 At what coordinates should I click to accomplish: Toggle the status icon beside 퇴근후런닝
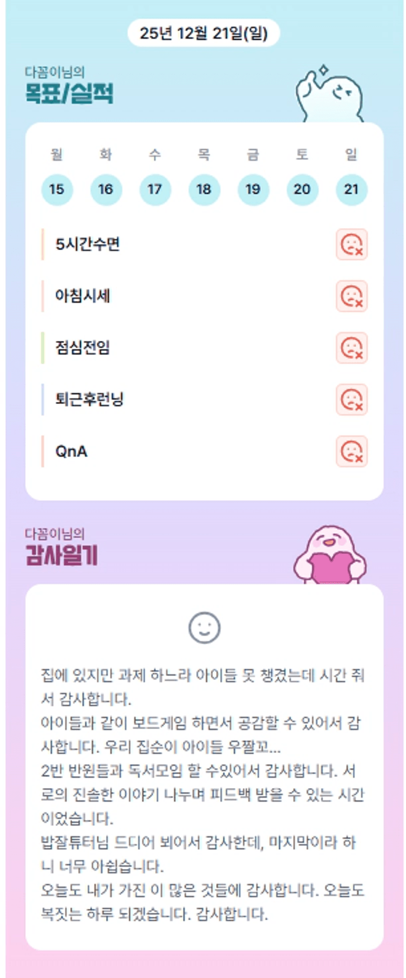coord(352,400)
